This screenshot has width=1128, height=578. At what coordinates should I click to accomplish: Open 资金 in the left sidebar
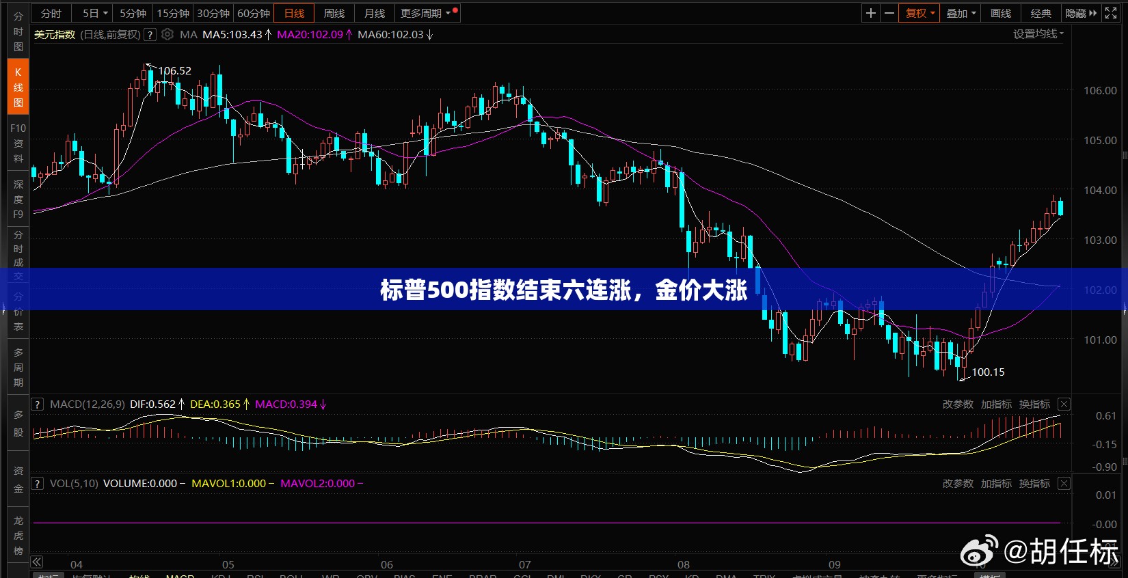coord(18,480)
